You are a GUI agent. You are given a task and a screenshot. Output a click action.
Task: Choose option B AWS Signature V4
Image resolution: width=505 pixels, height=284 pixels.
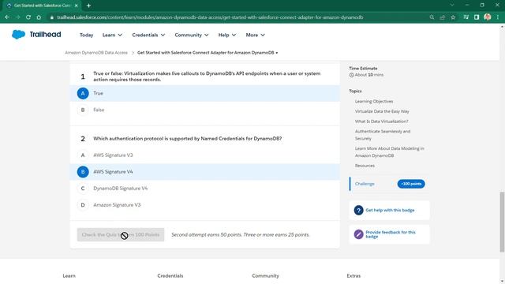tap(205, 172)
